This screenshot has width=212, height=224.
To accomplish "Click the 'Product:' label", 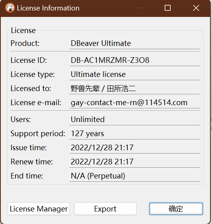I will click(25, 43).
